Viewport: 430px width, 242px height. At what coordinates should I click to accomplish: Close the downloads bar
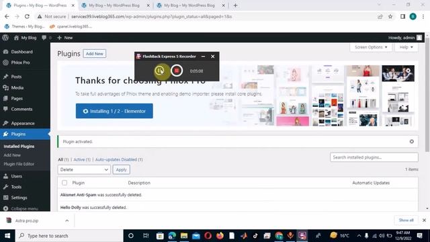click(424, 220)
